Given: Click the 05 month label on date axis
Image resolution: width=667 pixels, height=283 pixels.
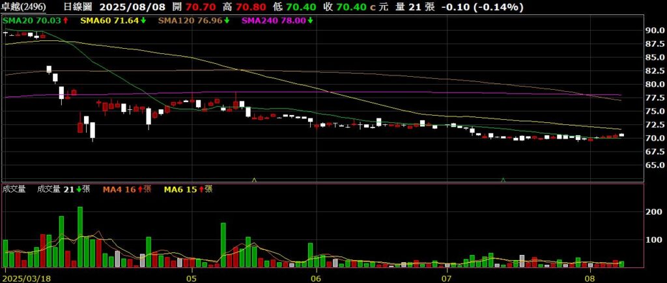Looking at the screenshot, I should [x=191, y=278].
